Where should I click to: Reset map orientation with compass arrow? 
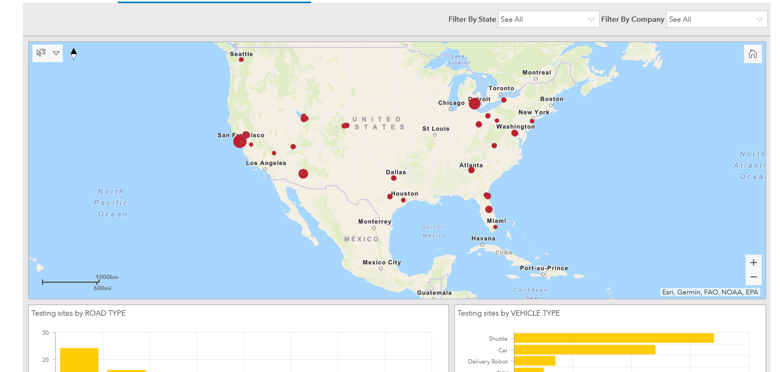pyautogui.click(x=73, y=54)
